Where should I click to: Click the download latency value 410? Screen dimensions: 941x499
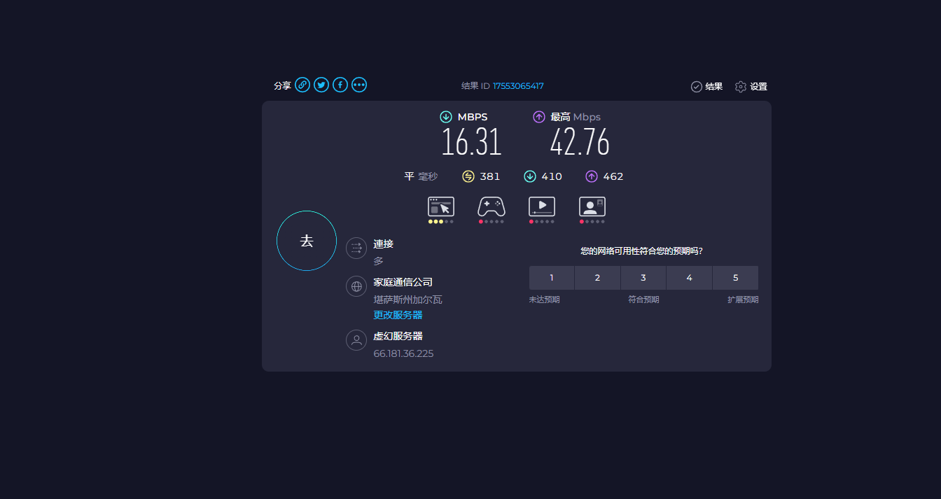click(x=552, y=176)
